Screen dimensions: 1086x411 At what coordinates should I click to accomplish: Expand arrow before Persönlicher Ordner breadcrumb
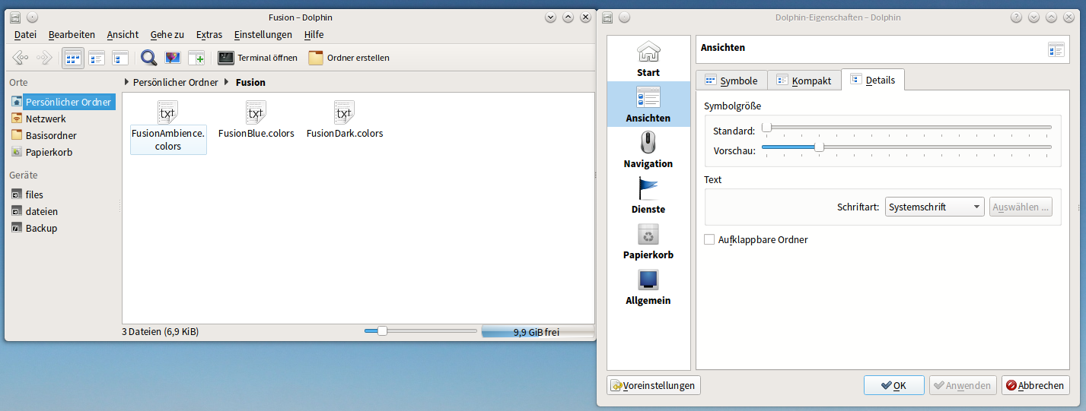(126, 82)
